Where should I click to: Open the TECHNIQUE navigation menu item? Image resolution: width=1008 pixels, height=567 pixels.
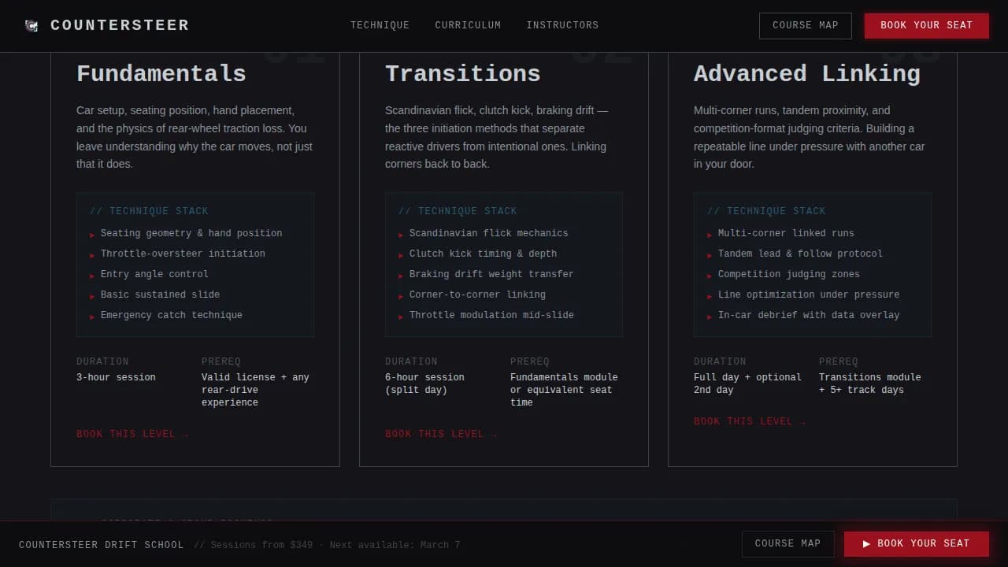[380, 25]
